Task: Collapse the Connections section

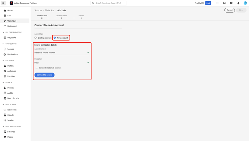Action: click(x=3, y=44)
